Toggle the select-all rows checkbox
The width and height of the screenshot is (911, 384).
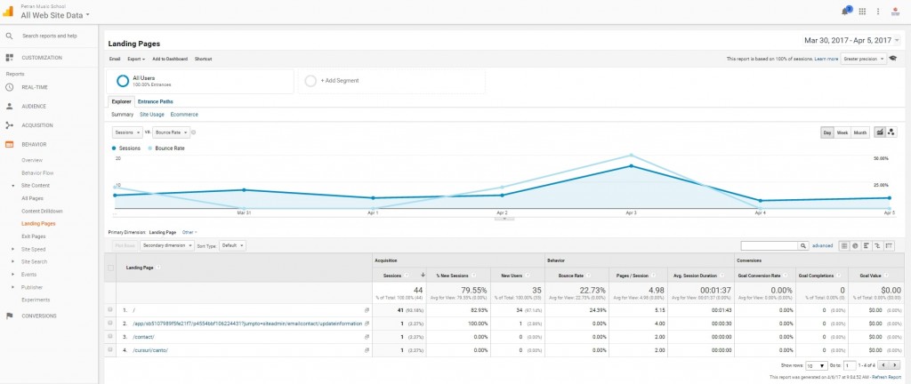(x=110, y=268)
